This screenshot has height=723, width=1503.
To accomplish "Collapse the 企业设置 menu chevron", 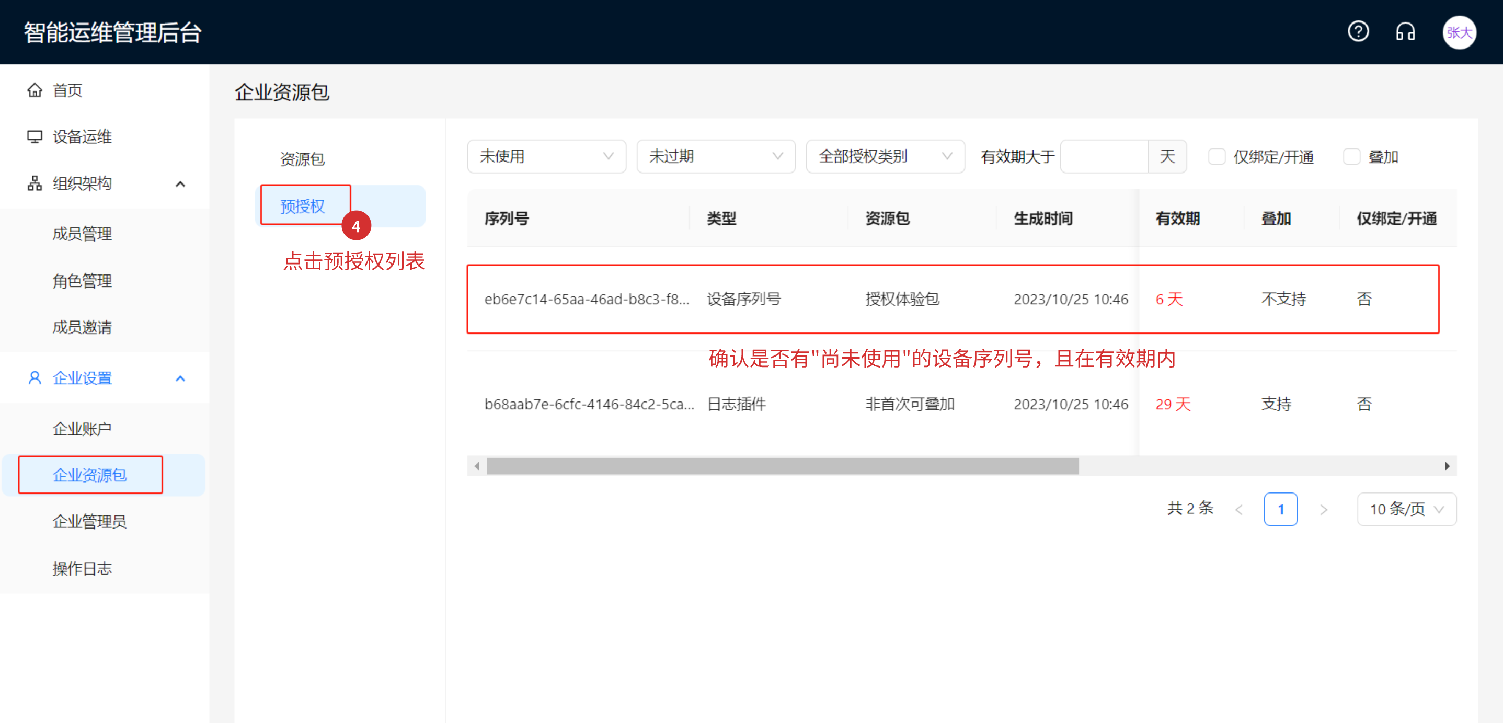I will pyautogui.click(x=180, y=378).
